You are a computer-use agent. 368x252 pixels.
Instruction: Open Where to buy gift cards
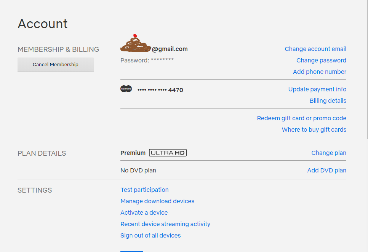click(x=314, y=130)
